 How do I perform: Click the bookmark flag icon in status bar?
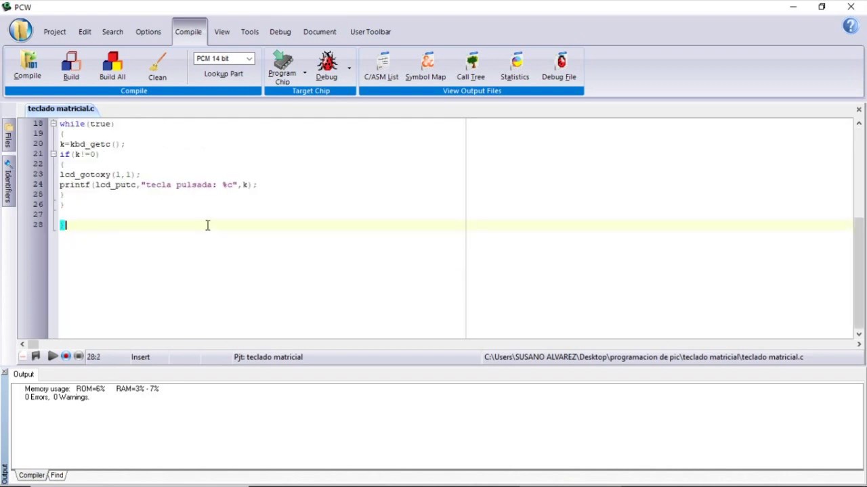click(x=36, y=356)
